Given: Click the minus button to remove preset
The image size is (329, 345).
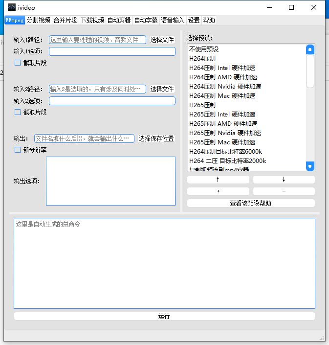Looking at the screenshot, I should [x=284, y=191].
